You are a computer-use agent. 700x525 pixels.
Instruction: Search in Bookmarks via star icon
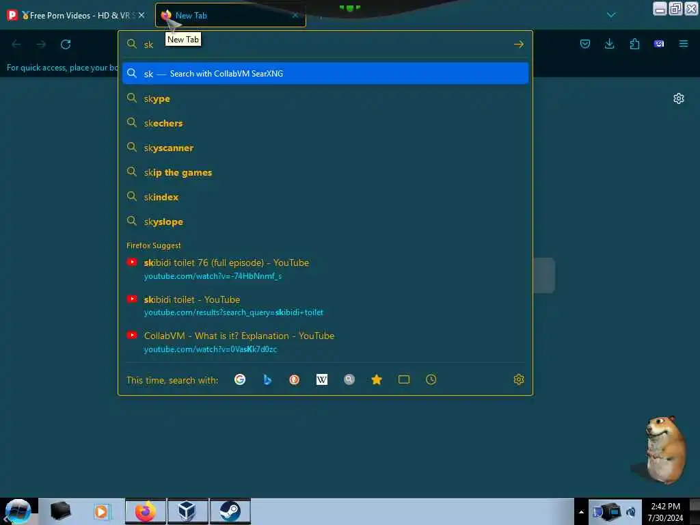pyautogui.click(x=377, y=379)
